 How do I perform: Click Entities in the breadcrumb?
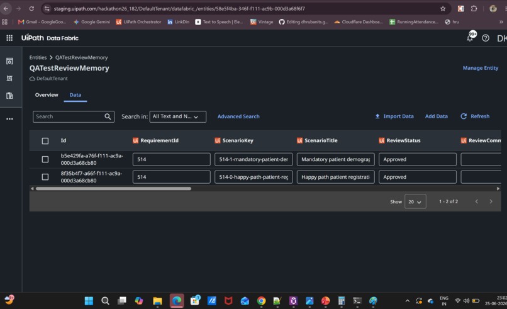38,58
